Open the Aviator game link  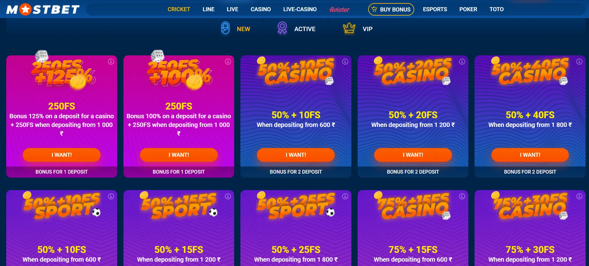tap(340, 10)
